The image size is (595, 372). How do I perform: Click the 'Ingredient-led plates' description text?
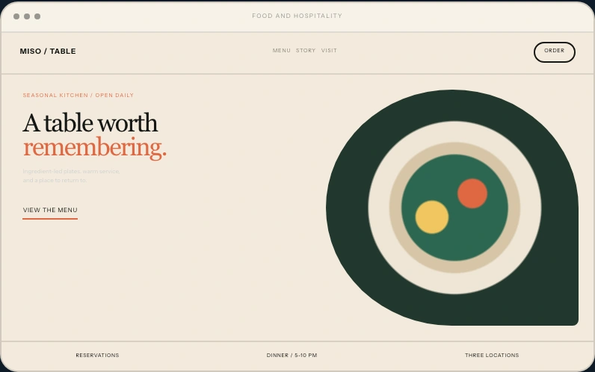point(71,176)
